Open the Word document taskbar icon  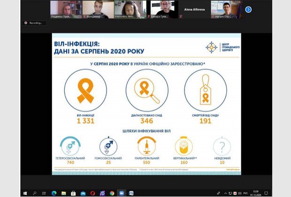pos(131,193)
